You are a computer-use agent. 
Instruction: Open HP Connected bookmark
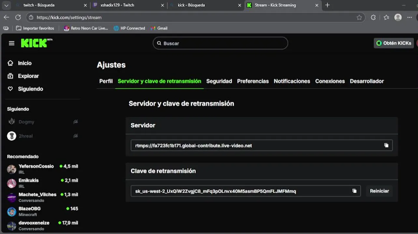(x=129, y=28)
